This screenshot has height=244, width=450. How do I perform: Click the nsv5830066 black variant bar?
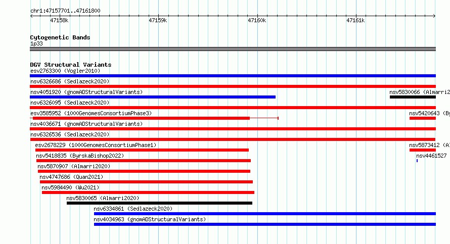pyautogui.click(x=413, y=97)
